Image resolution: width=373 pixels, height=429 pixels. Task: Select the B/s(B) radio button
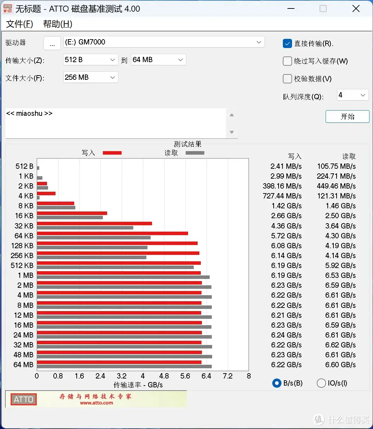coord(276,383)
